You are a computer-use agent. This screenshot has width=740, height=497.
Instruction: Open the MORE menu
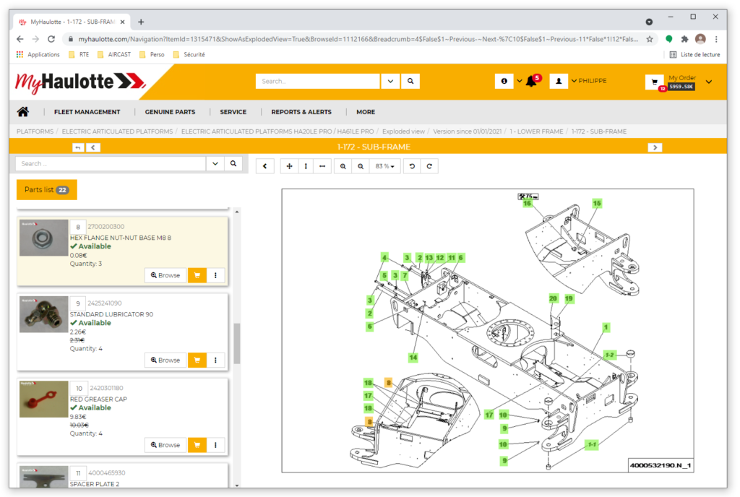click(x=366, y=112)
